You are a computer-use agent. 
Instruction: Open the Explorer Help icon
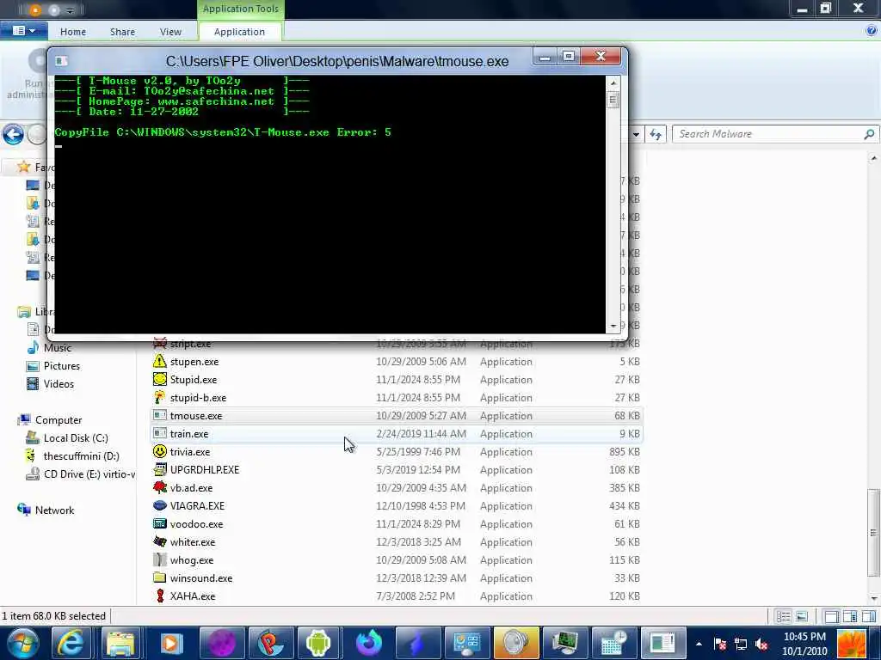pyautogui.click(x=872, y=31)
